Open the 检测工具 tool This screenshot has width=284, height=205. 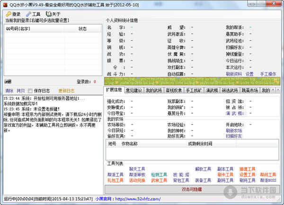click(x=159, y=175)
